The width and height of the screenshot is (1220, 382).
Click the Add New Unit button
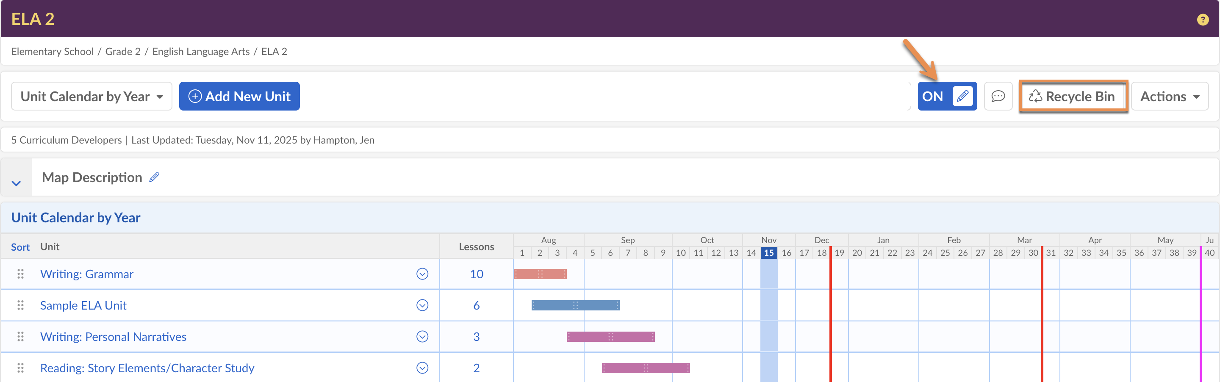click(239, 97)
